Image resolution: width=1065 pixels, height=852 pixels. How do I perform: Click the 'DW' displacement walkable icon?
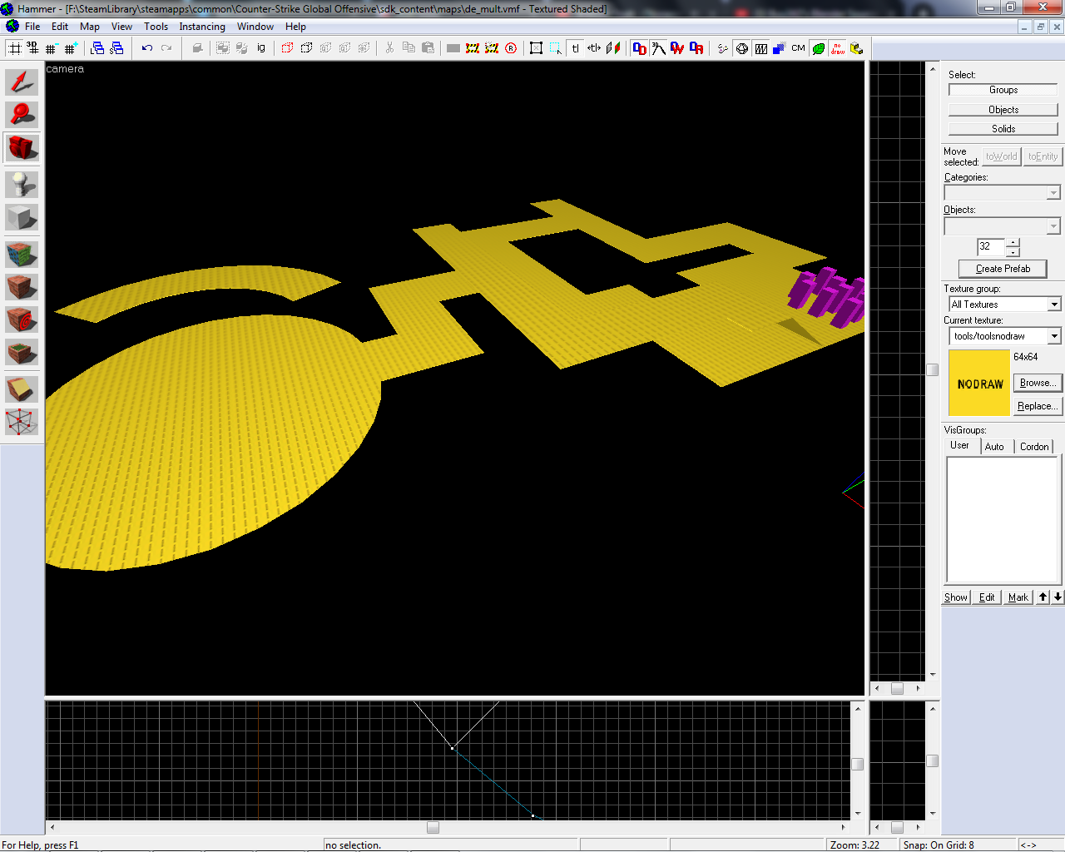(x=677, y=48)
